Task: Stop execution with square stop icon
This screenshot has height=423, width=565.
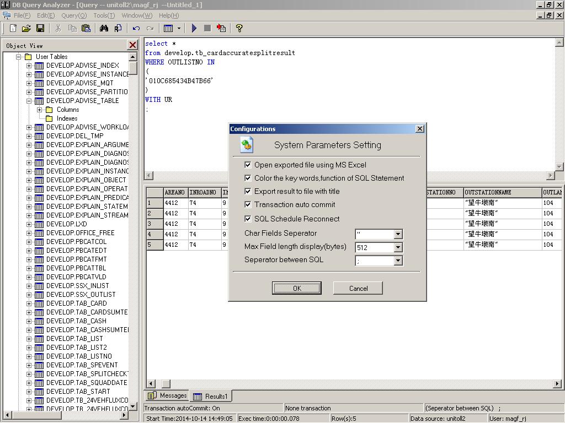Action: (207, 28)
